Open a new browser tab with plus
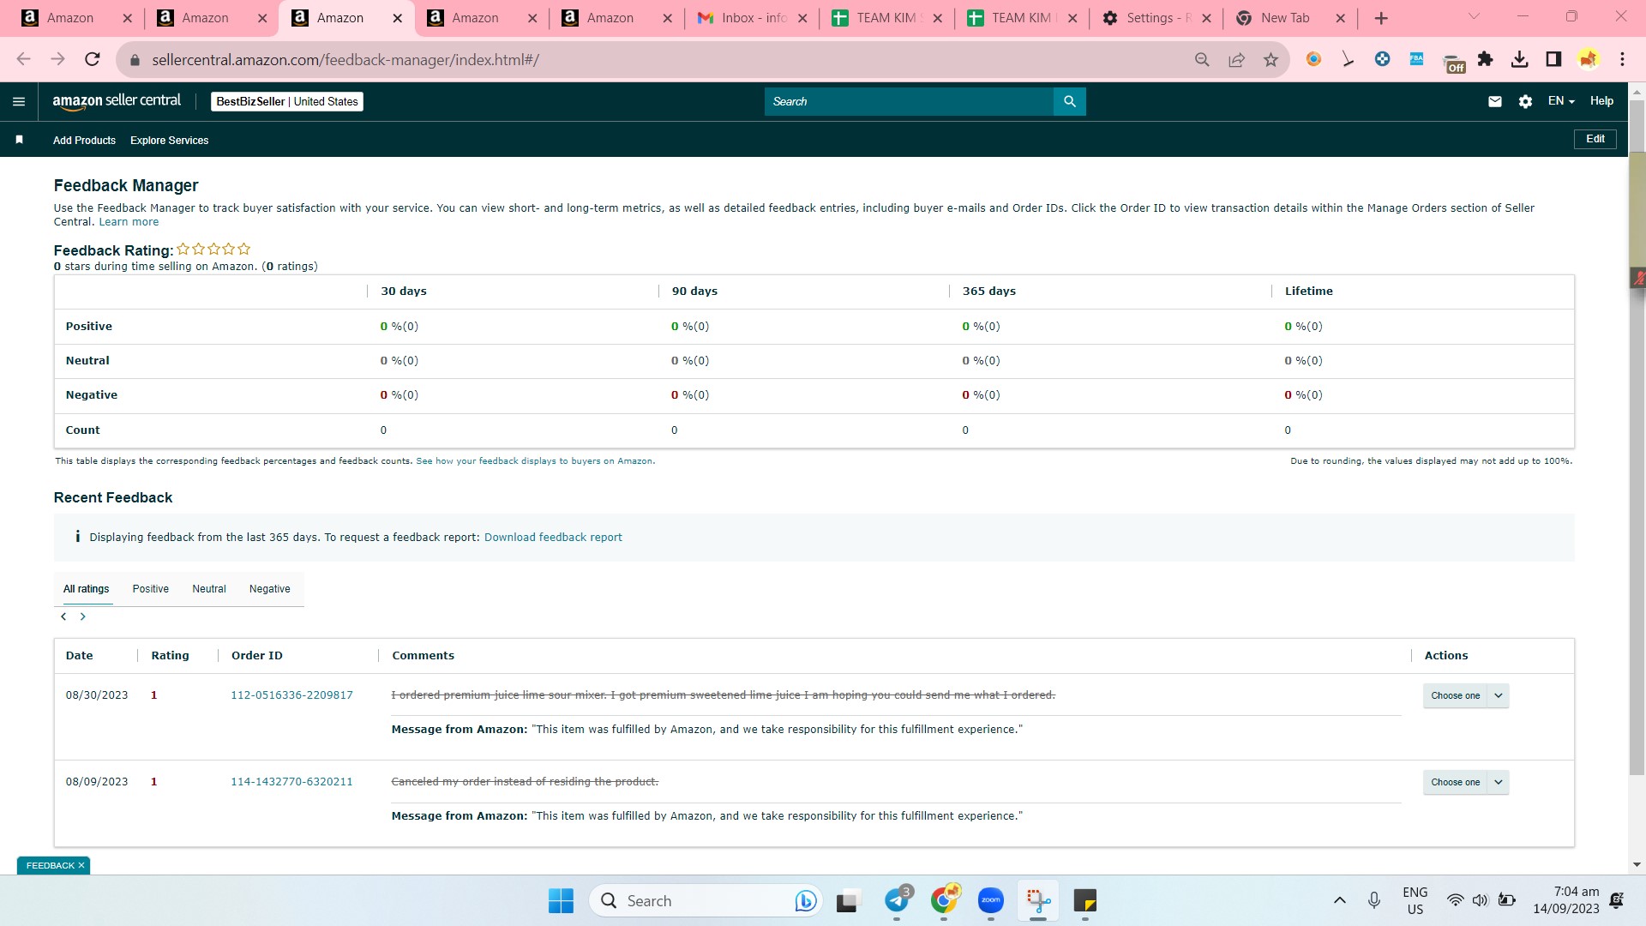Screen dimensions: 1646x926 point(1381,18)
